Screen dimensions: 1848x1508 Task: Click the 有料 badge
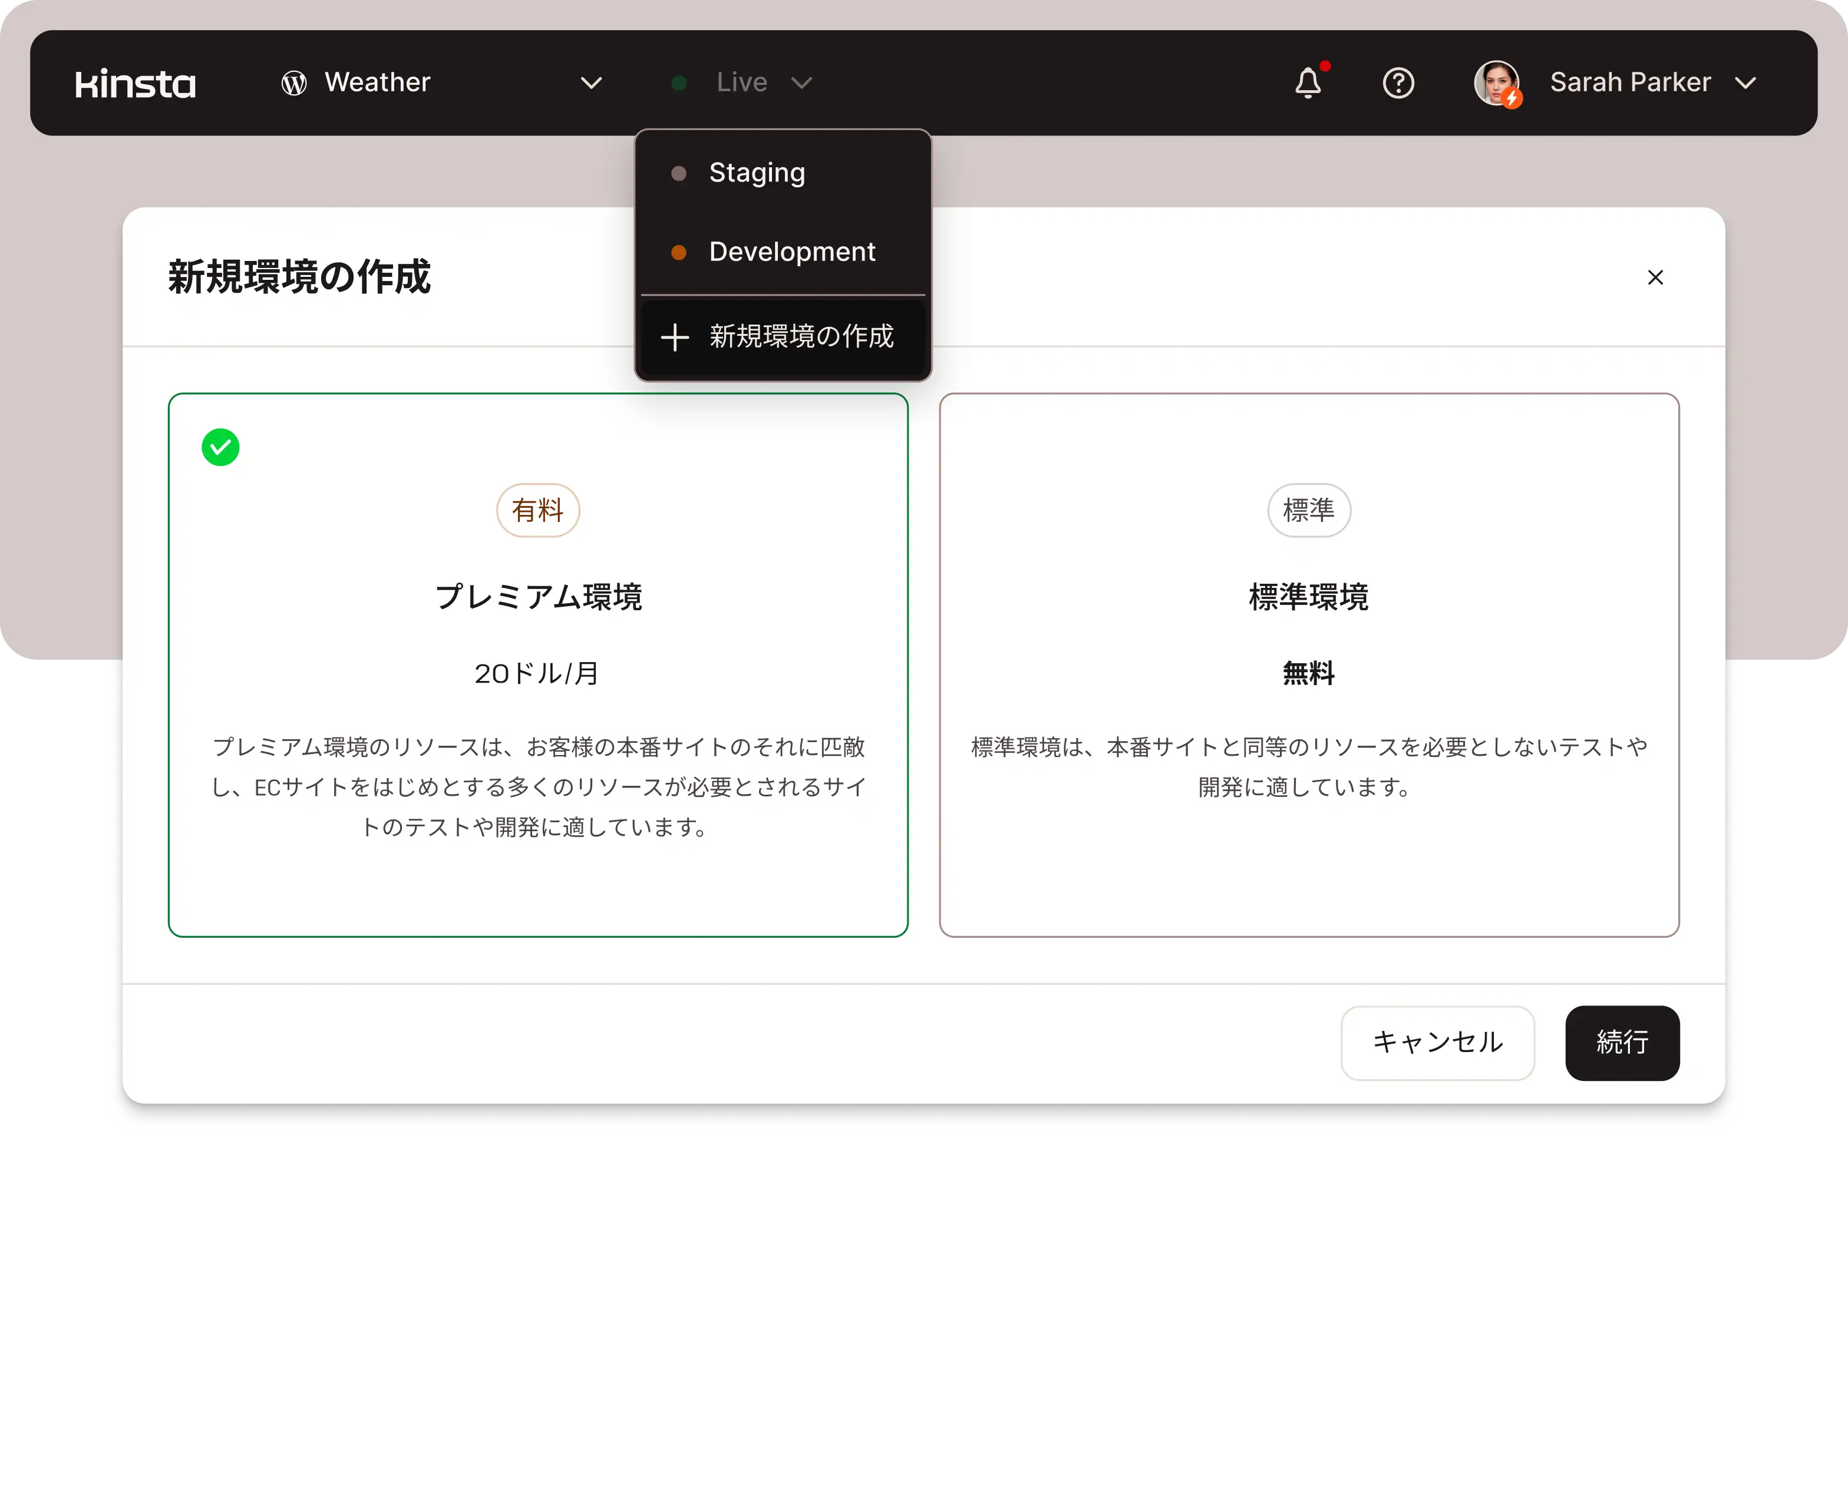pyautogui.click(x=538, y=510)
